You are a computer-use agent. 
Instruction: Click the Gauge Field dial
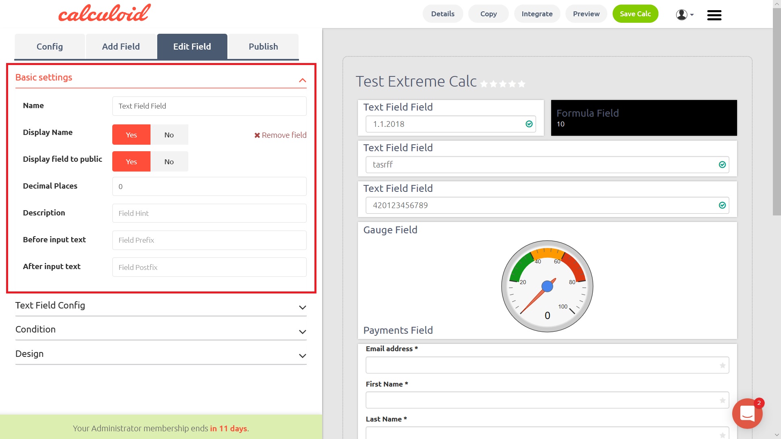coord(547,286)
